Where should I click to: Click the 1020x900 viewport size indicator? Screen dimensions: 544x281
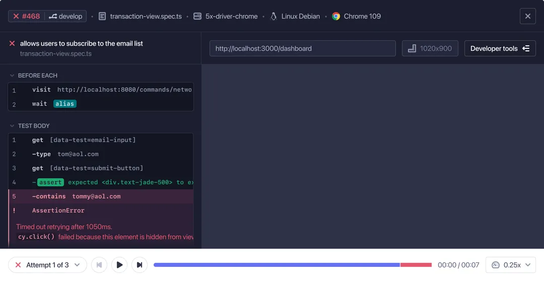pos(430,48)
